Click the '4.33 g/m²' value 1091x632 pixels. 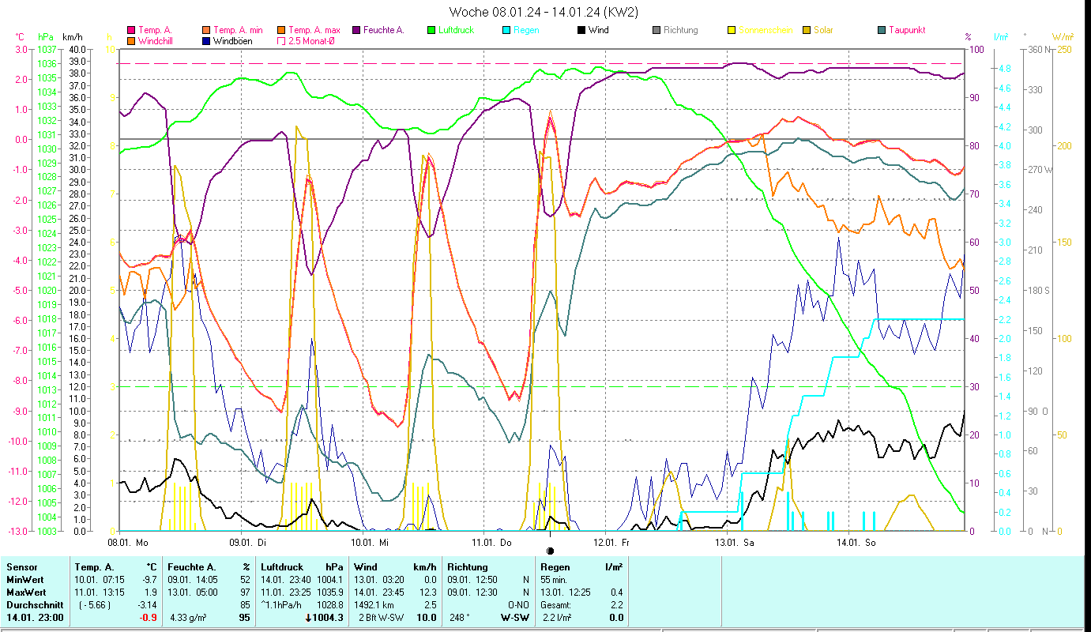point(188,618)
